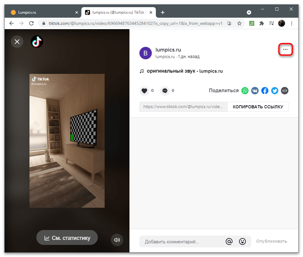The height and width of the screenshot is (257, 303).
Task: Open Chrome extensions puzzle menu
Action: click(x=262, y=23)
